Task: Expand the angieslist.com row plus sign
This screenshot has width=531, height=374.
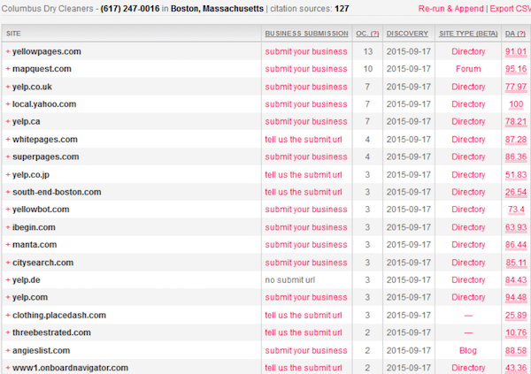Action: [8, 351]
